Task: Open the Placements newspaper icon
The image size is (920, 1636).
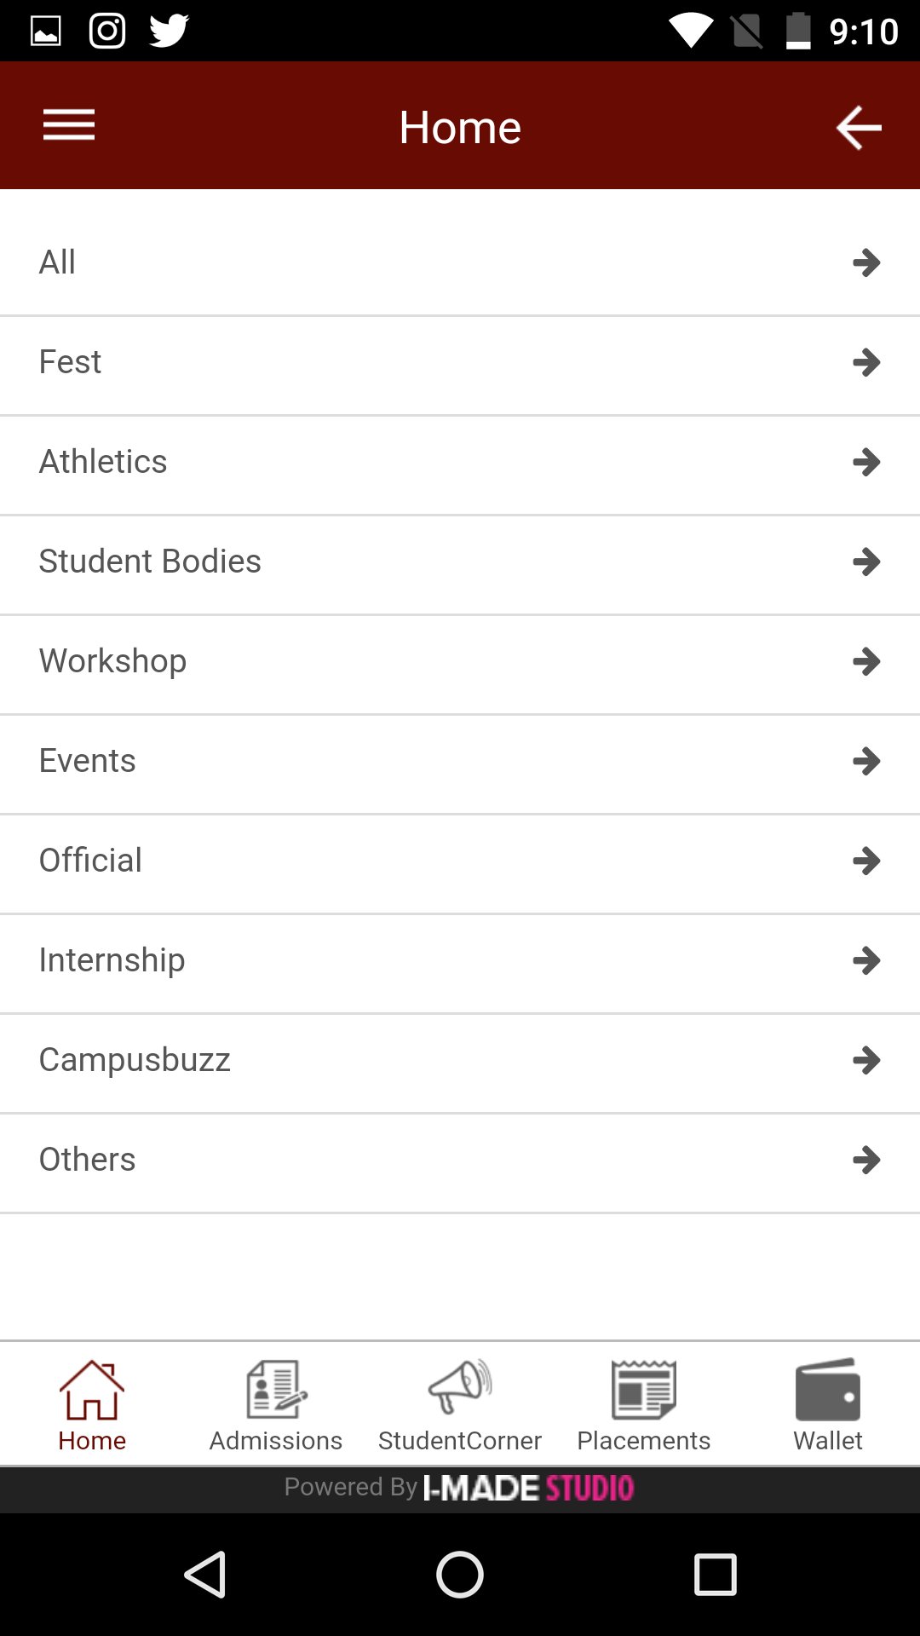Action: (644, 1390)
